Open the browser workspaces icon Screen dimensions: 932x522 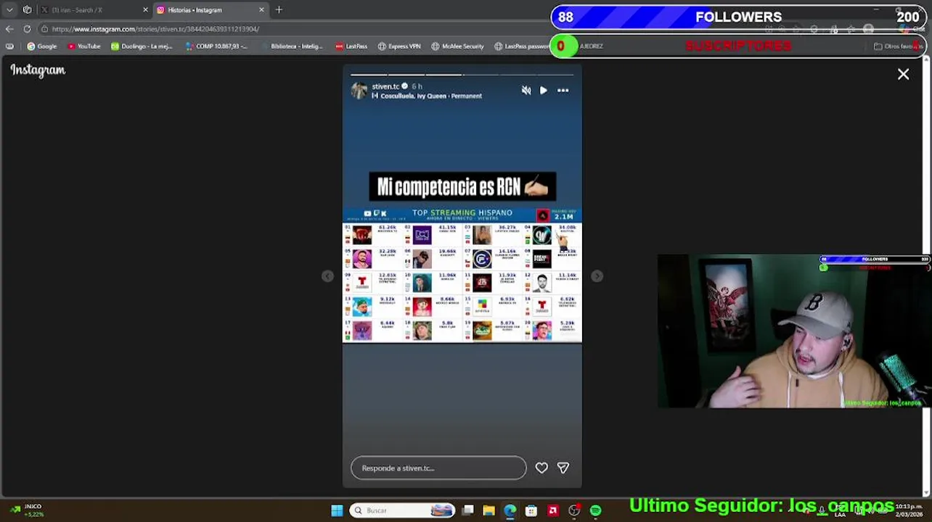pyautogui.click(x=27, y=10)
